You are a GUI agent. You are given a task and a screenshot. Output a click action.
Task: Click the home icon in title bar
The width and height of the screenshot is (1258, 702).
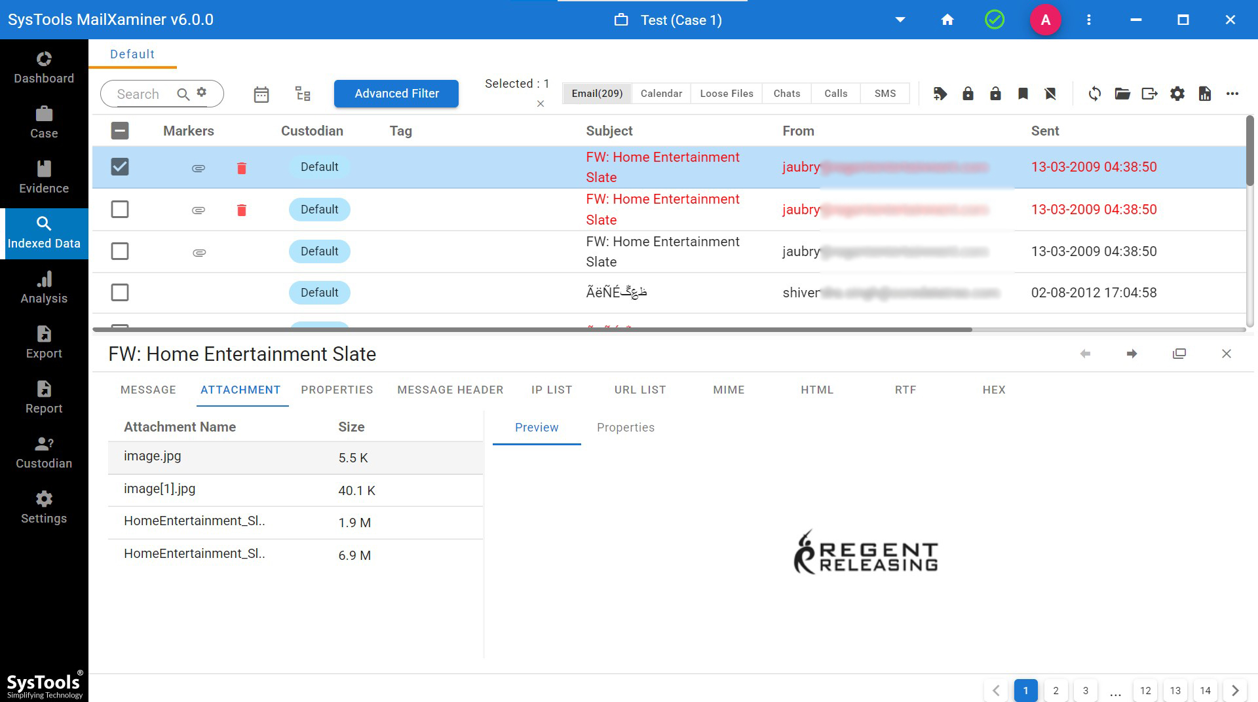click(947, 20)
